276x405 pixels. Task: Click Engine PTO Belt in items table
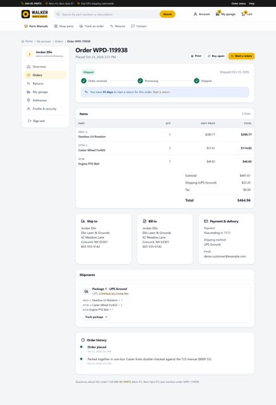(89, 164)
